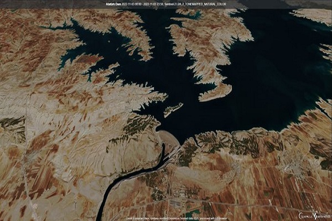Click the light-colored dam embankment
The width and height of the screenshot is (332, 221).
coord(167,137)
